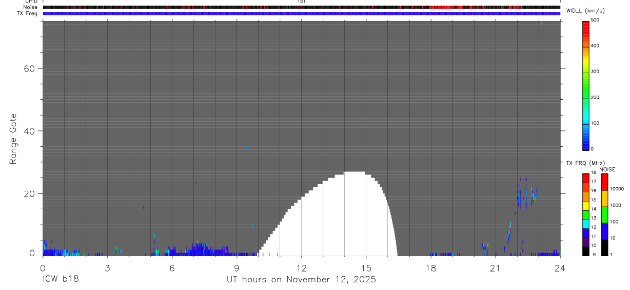
Task: Click the UT hours on November 12, 2025 title
Action: pos(302,280)
